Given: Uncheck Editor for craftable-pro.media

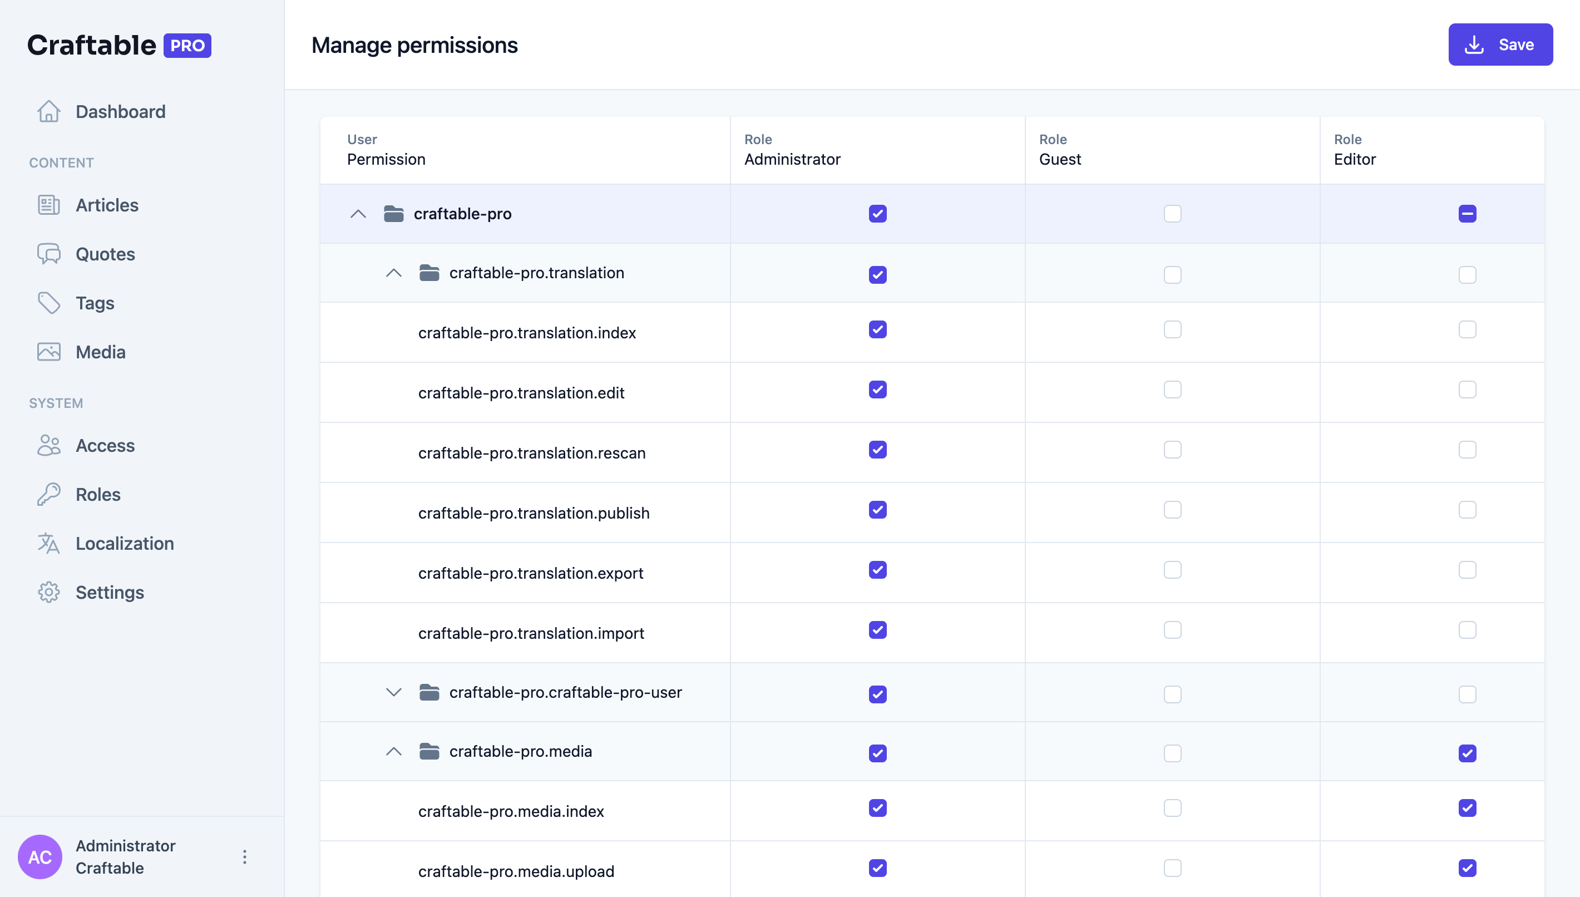Looking at the screenshot, I should (1467, 753).
